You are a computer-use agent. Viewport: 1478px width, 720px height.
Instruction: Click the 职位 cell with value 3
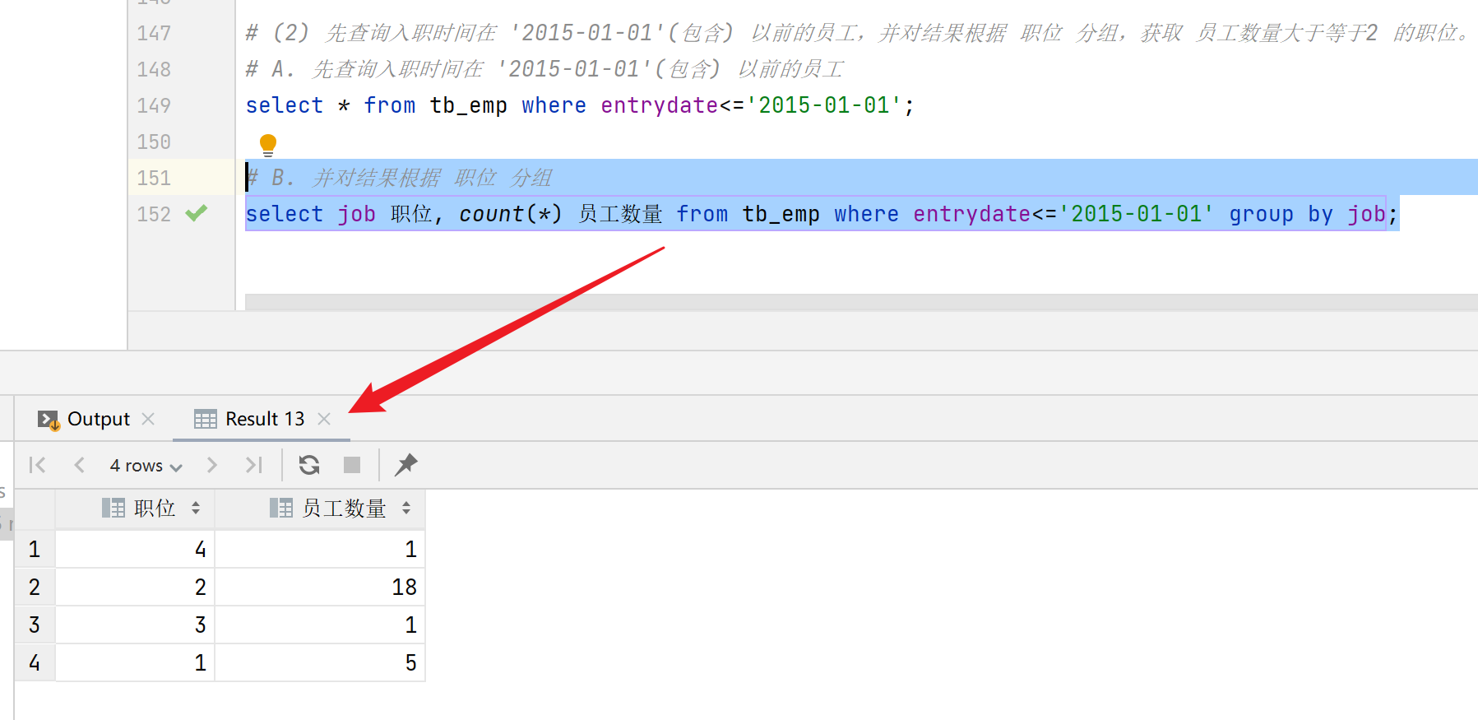tap(135, 625)
